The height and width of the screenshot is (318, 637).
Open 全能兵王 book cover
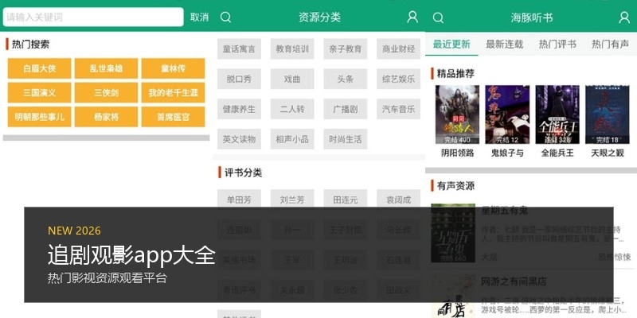pyautogui.click(x=557, y=114)
